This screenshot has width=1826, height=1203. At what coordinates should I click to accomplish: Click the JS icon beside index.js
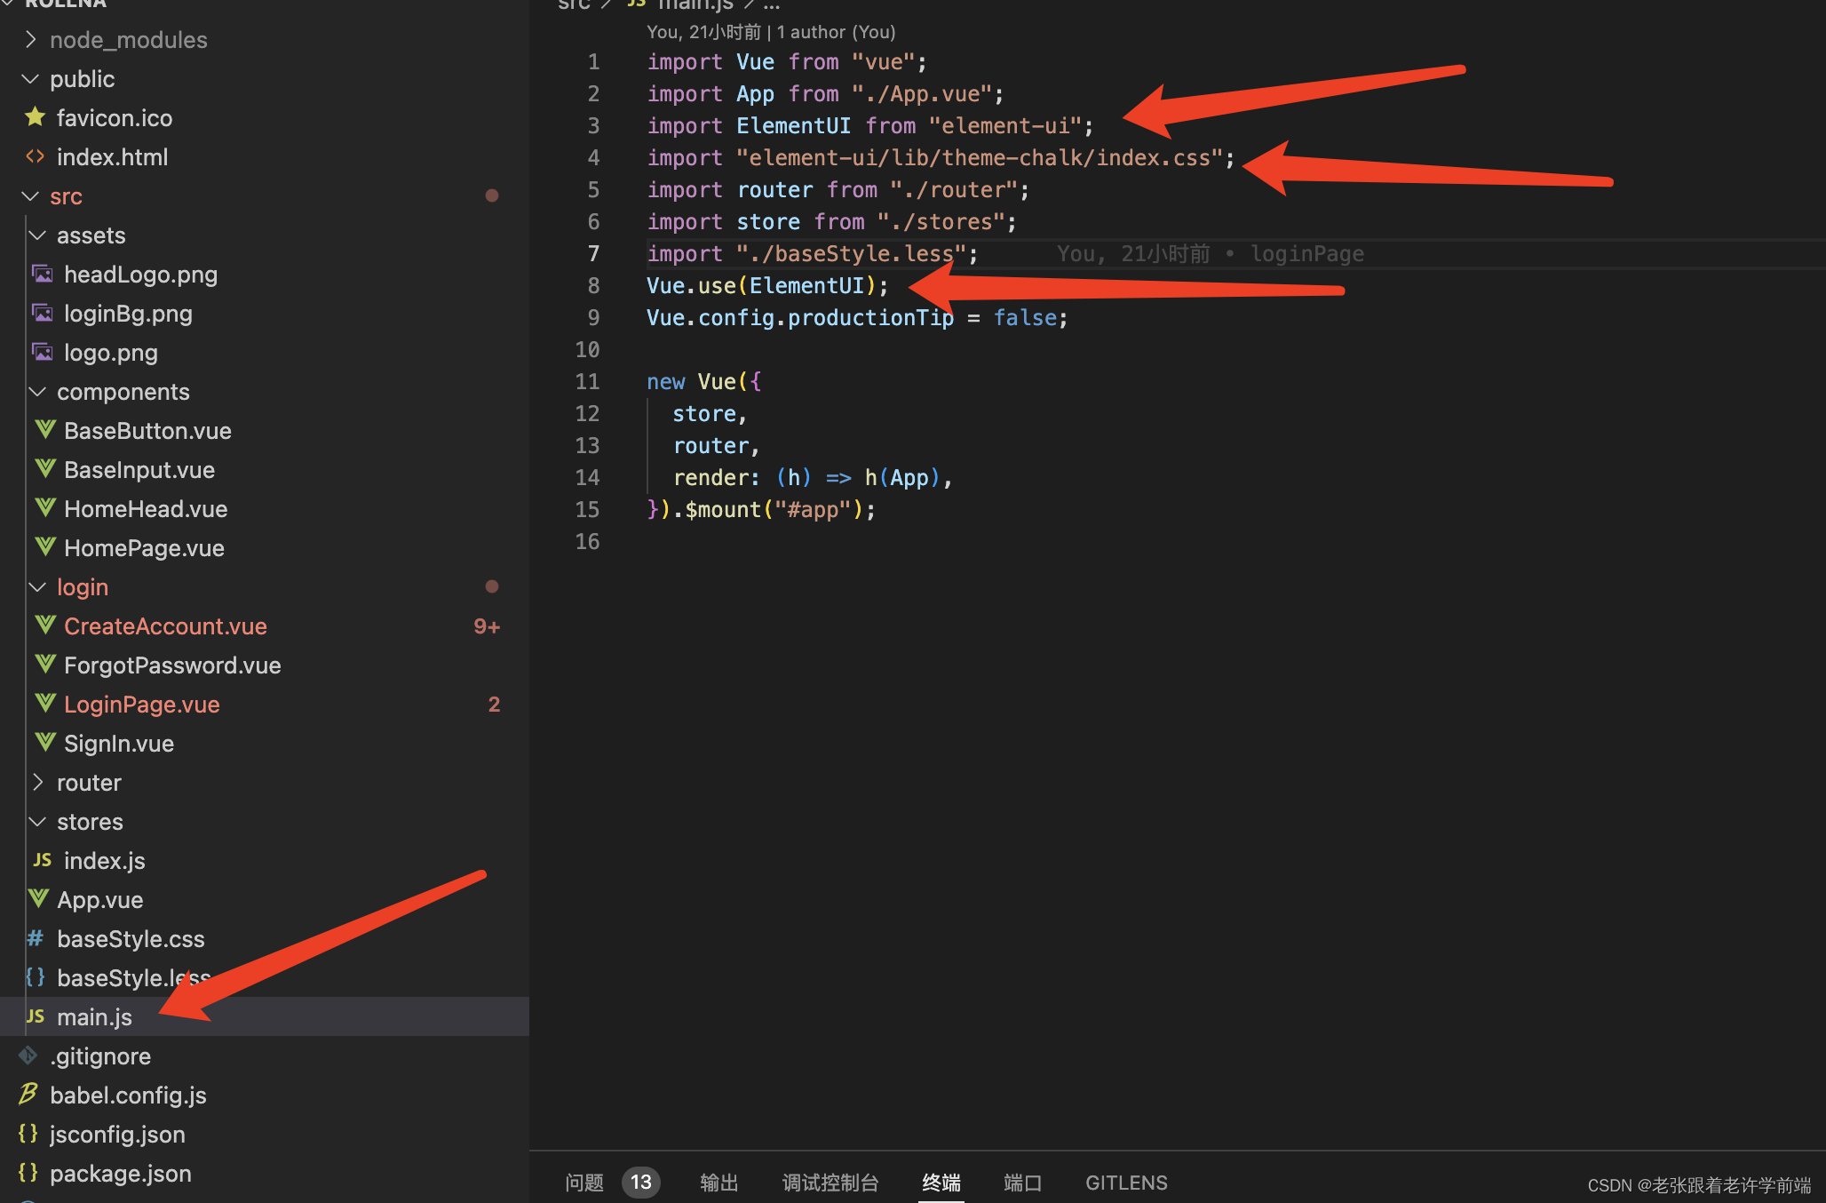point(43,860)
